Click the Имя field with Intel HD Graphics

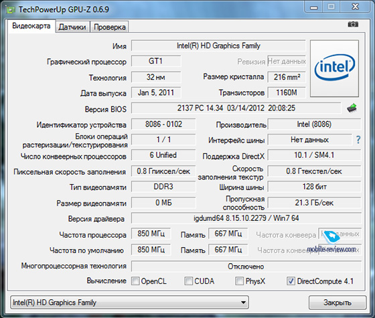tap(218, 46)
